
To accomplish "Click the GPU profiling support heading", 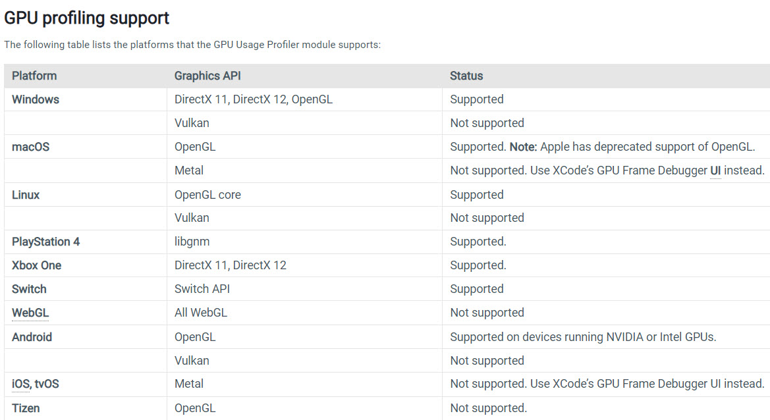I will pyautogui.click(x=86, y=18).
